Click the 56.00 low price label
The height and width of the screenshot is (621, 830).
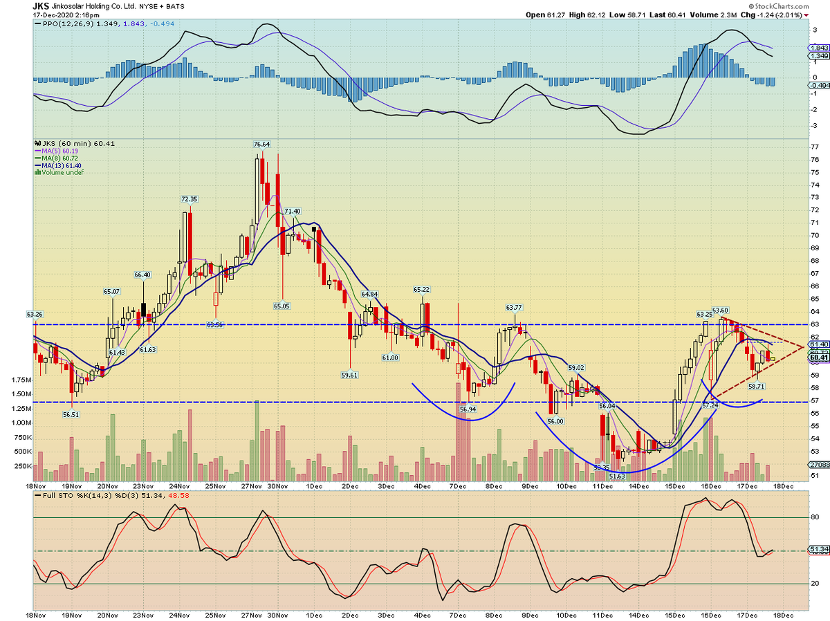click(x=555, y=421)
